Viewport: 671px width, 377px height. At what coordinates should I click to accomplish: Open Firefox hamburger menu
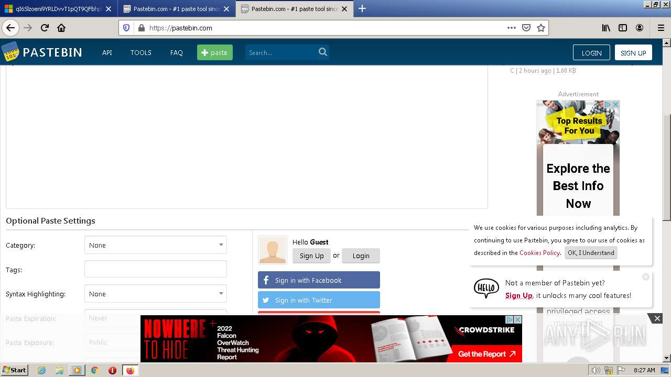tap(661, 28)
